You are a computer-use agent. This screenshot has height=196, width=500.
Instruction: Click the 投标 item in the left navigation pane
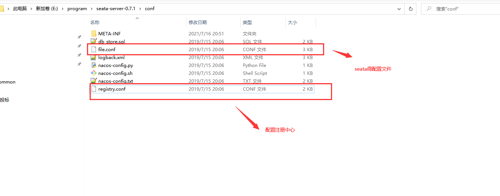pos(5,100)
